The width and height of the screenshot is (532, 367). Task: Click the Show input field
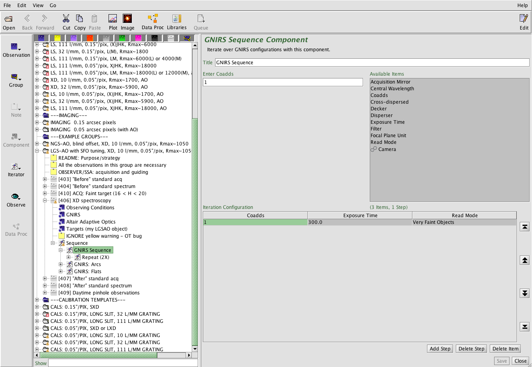coord(123,363)
